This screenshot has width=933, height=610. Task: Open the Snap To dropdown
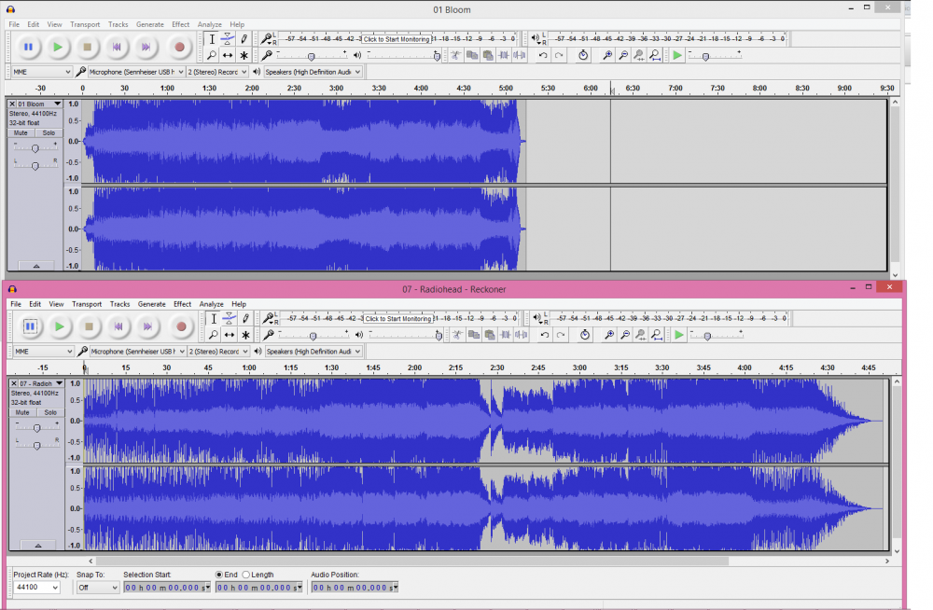98,588
